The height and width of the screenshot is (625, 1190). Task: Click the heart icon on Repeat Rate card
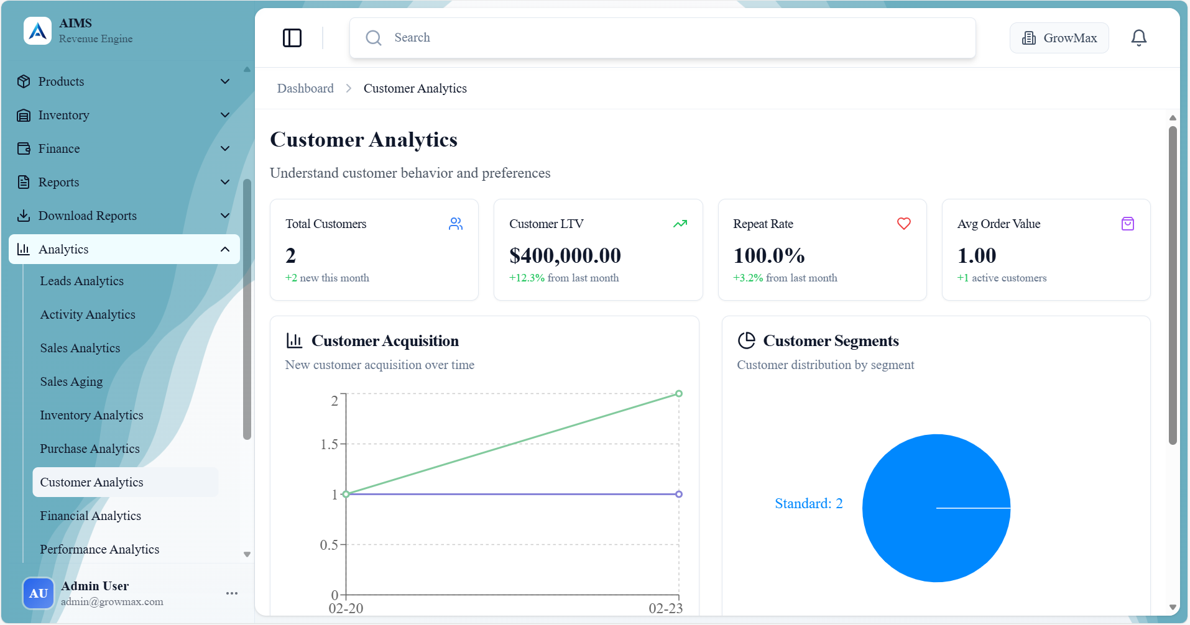pos(904,224)
